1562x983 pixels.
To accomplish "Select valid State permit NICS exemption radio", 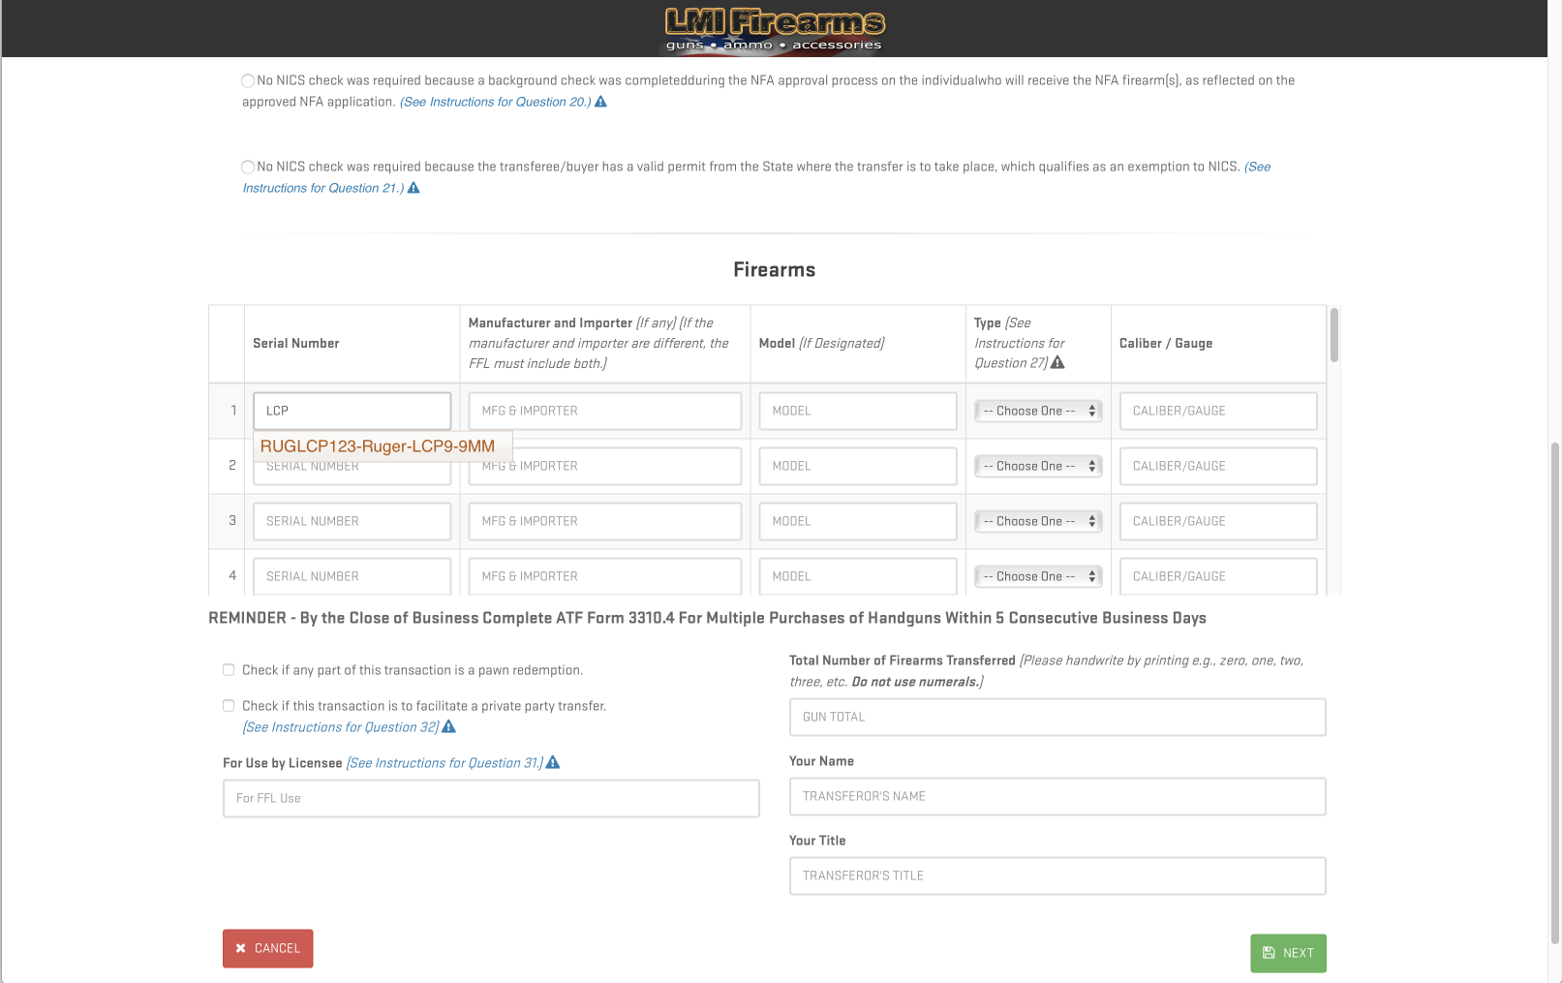I will pyautogui.click(x=248, y=168).
